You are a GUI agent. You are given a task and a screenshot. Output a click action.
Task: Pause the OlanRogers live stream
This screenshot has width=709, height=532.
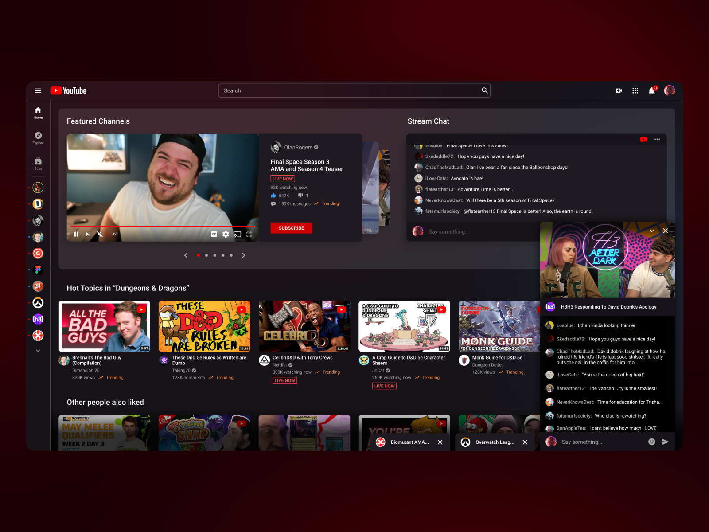76,234
